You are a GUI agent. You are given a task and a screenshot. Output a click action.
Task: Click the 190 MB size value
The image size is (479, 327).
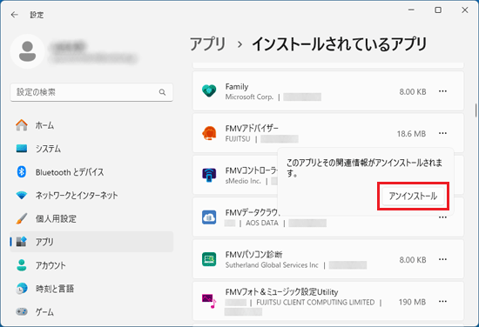pos(412,302)
